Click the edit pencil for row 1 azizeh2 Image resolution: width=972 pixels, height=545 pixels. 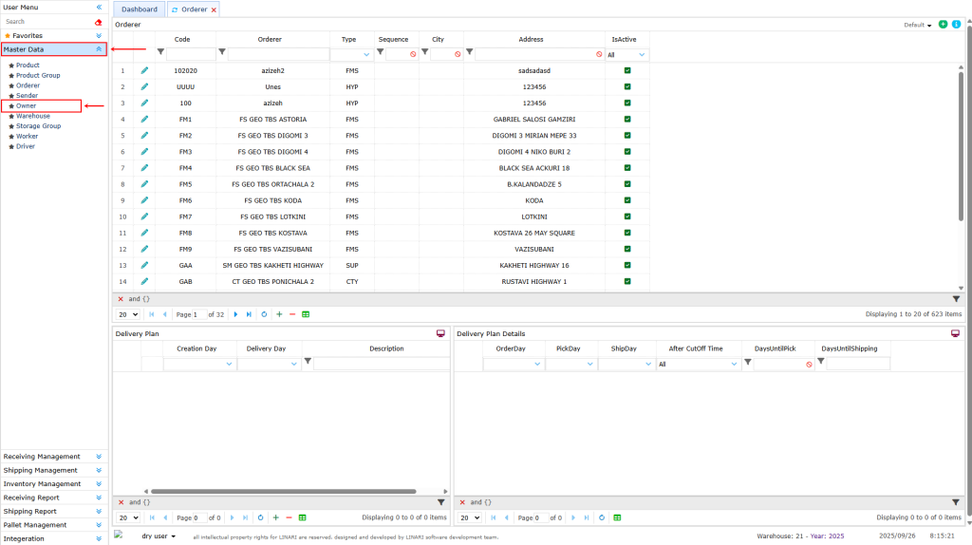pos(144,70)
